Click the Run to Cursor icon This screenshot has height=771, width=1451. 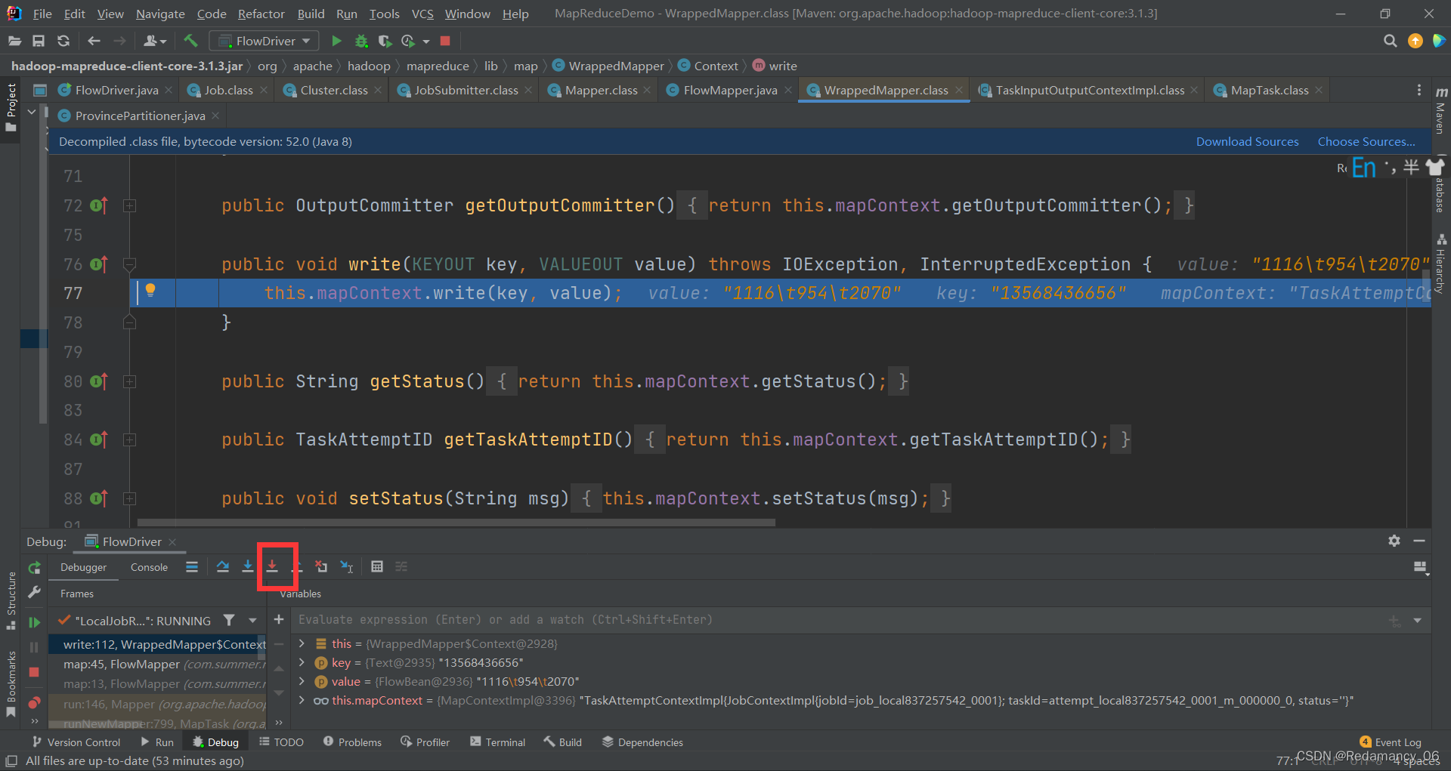[346, 566]
